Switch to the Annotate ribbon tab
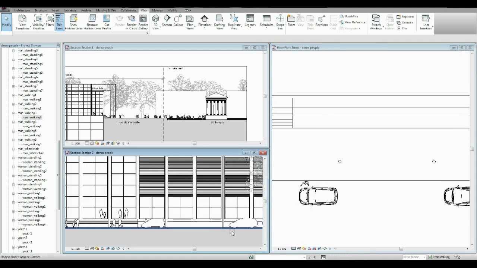This screenshot has height=268, width=477. (x=70, y=10)
